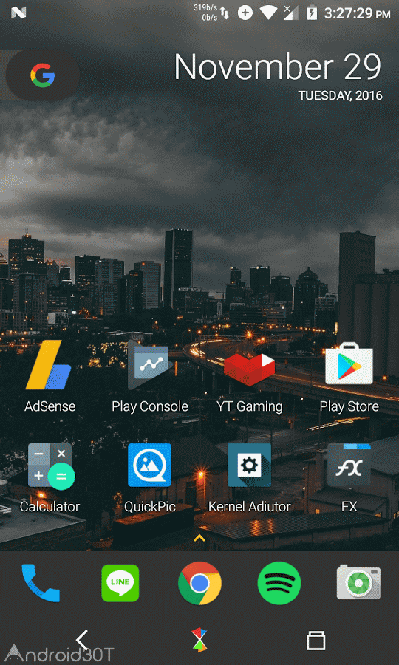Tap the Google search pill
Screen dimensions: 399x665
pos(42,75)
